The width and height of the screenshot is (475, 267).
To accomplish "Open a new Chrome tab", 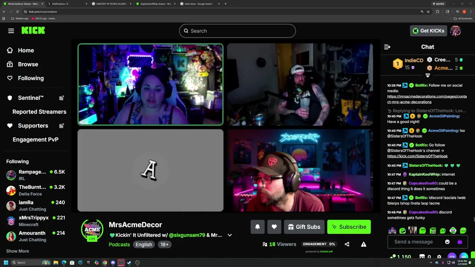I will point(226,4).
